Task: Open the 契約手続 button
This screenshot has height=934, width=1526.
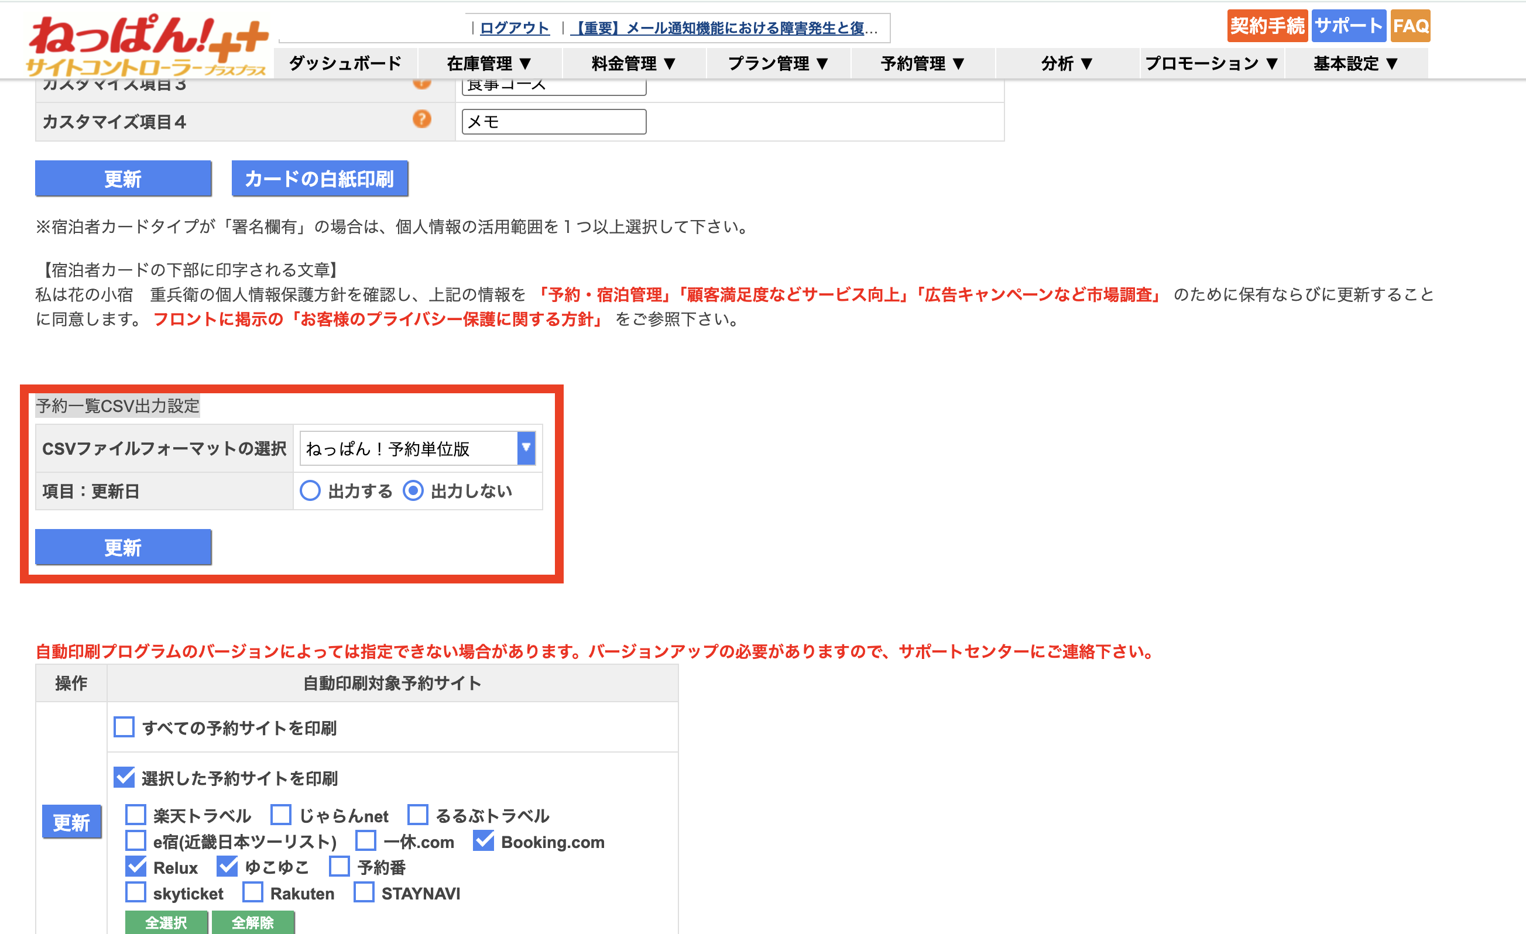Action: pyautogui.click(x=1267, y=26)
